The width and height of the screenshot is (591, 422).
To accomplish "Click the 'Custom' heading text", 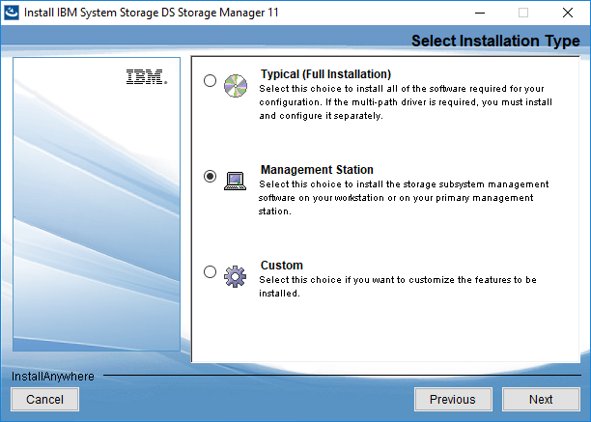I will pos(282,266).
